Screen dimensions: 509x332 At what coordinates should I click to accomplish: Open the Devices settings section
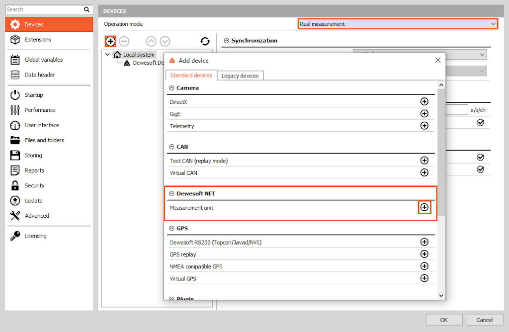tap(49, 24)
